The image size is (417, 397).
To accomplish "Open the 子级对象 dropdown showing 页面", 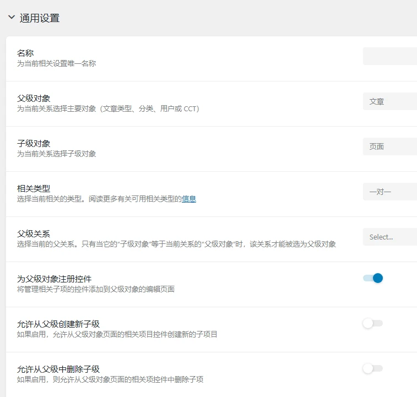I will pos(390,146).
